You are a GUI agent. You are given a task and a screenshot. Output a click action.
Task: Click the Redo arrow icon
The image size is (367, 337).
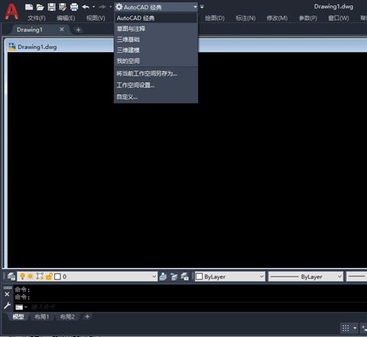(102, 7)
